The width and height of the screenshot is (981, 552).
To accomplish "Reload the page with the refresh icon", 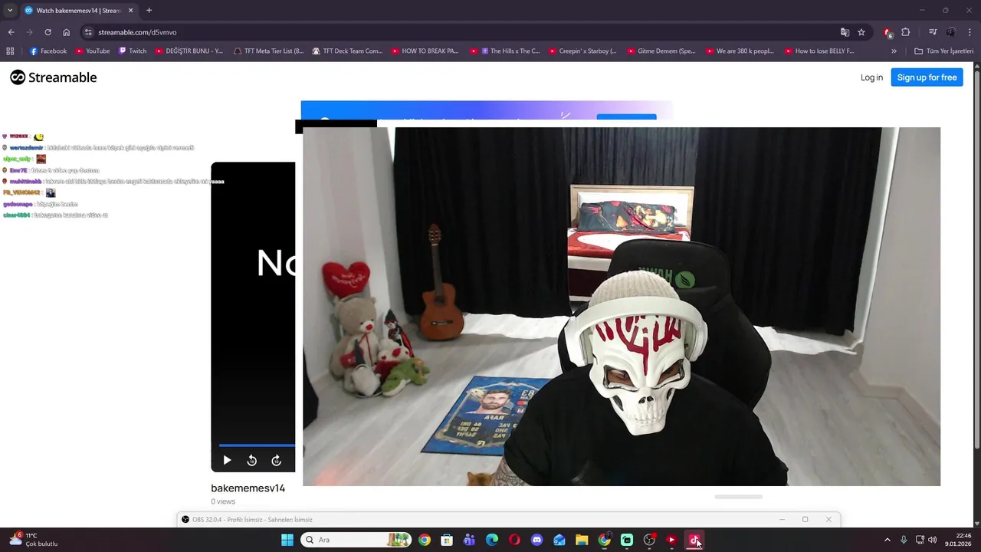I will pos(48,32).
